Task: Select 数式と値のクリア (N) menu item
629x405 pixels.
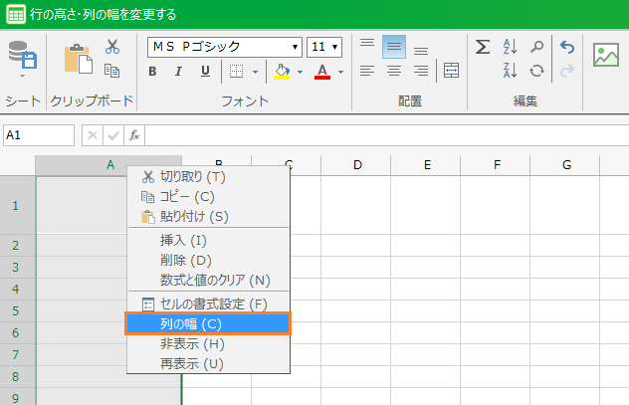Action: coord(208,280)
